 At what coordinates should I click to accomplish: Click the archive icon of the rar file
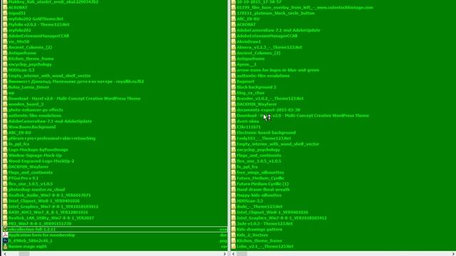pos(5,247)
